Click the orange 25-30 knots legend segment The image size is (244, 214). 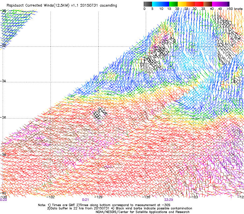(191, 4)
